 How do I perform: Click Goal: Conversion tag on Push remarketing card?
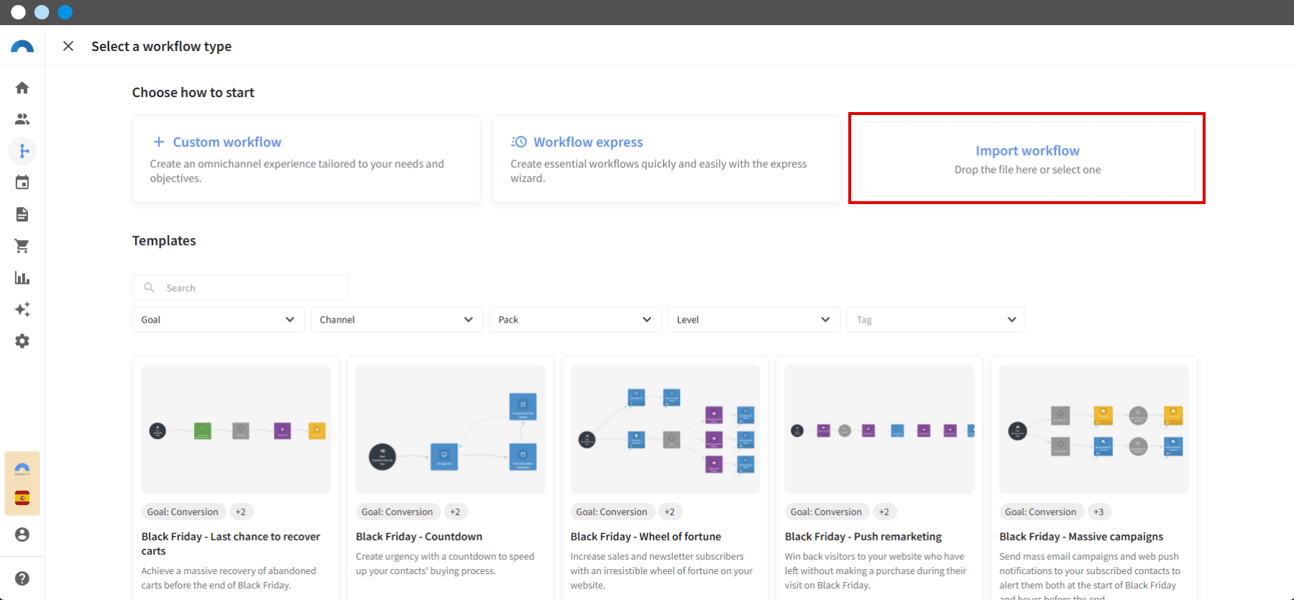coord(826,512)
